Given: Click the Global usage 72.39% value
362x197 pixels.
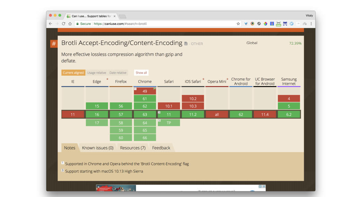Looking at the screenshot, I should [295, 43].
